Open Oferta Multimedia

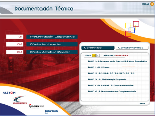pyautogui.click(x=52, y=44)
